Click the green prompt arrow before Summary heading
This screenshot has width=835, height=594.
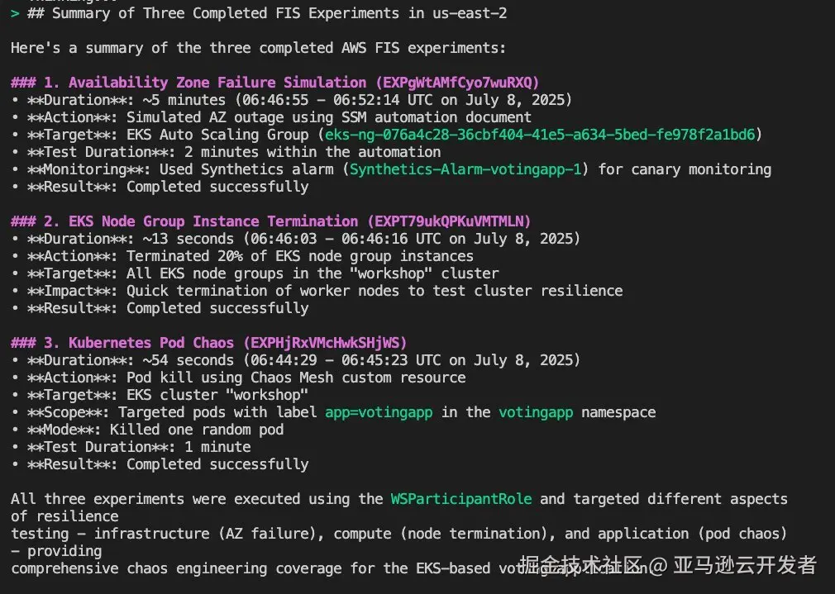pyautogui.click(x=15, y=13)
